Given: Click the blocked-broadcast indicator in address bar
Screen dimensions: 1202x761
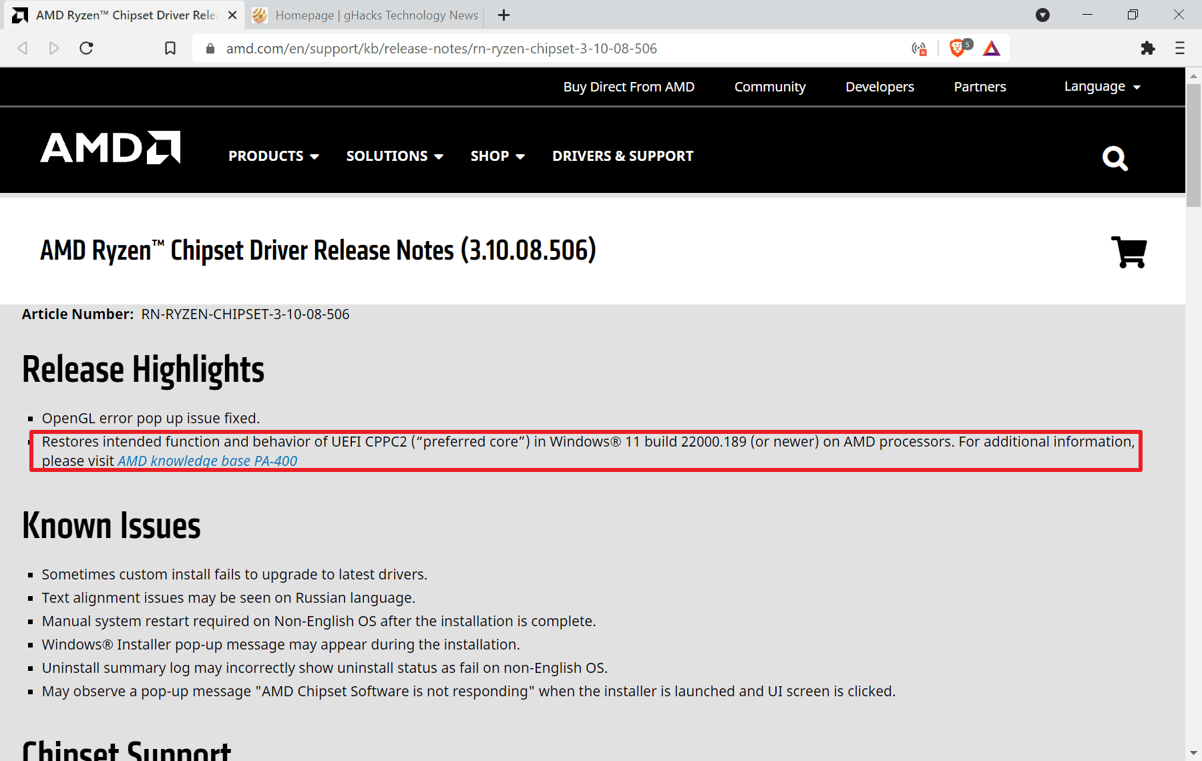Looking at the screenshot, I should pyautogui.click(x=918, y=48).
